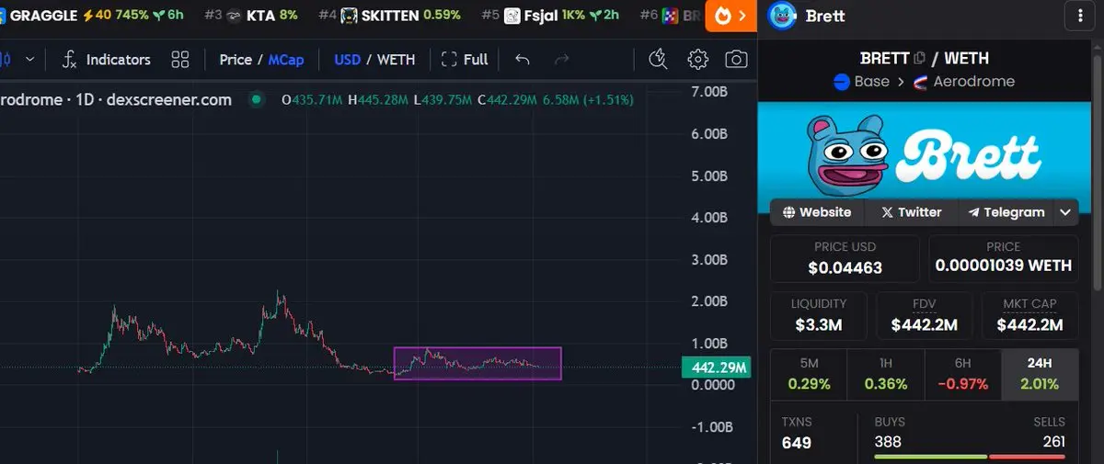Click the FDV $442.2M box
The height and width of the screenshot is (464, 1104).
click(924, 315)
